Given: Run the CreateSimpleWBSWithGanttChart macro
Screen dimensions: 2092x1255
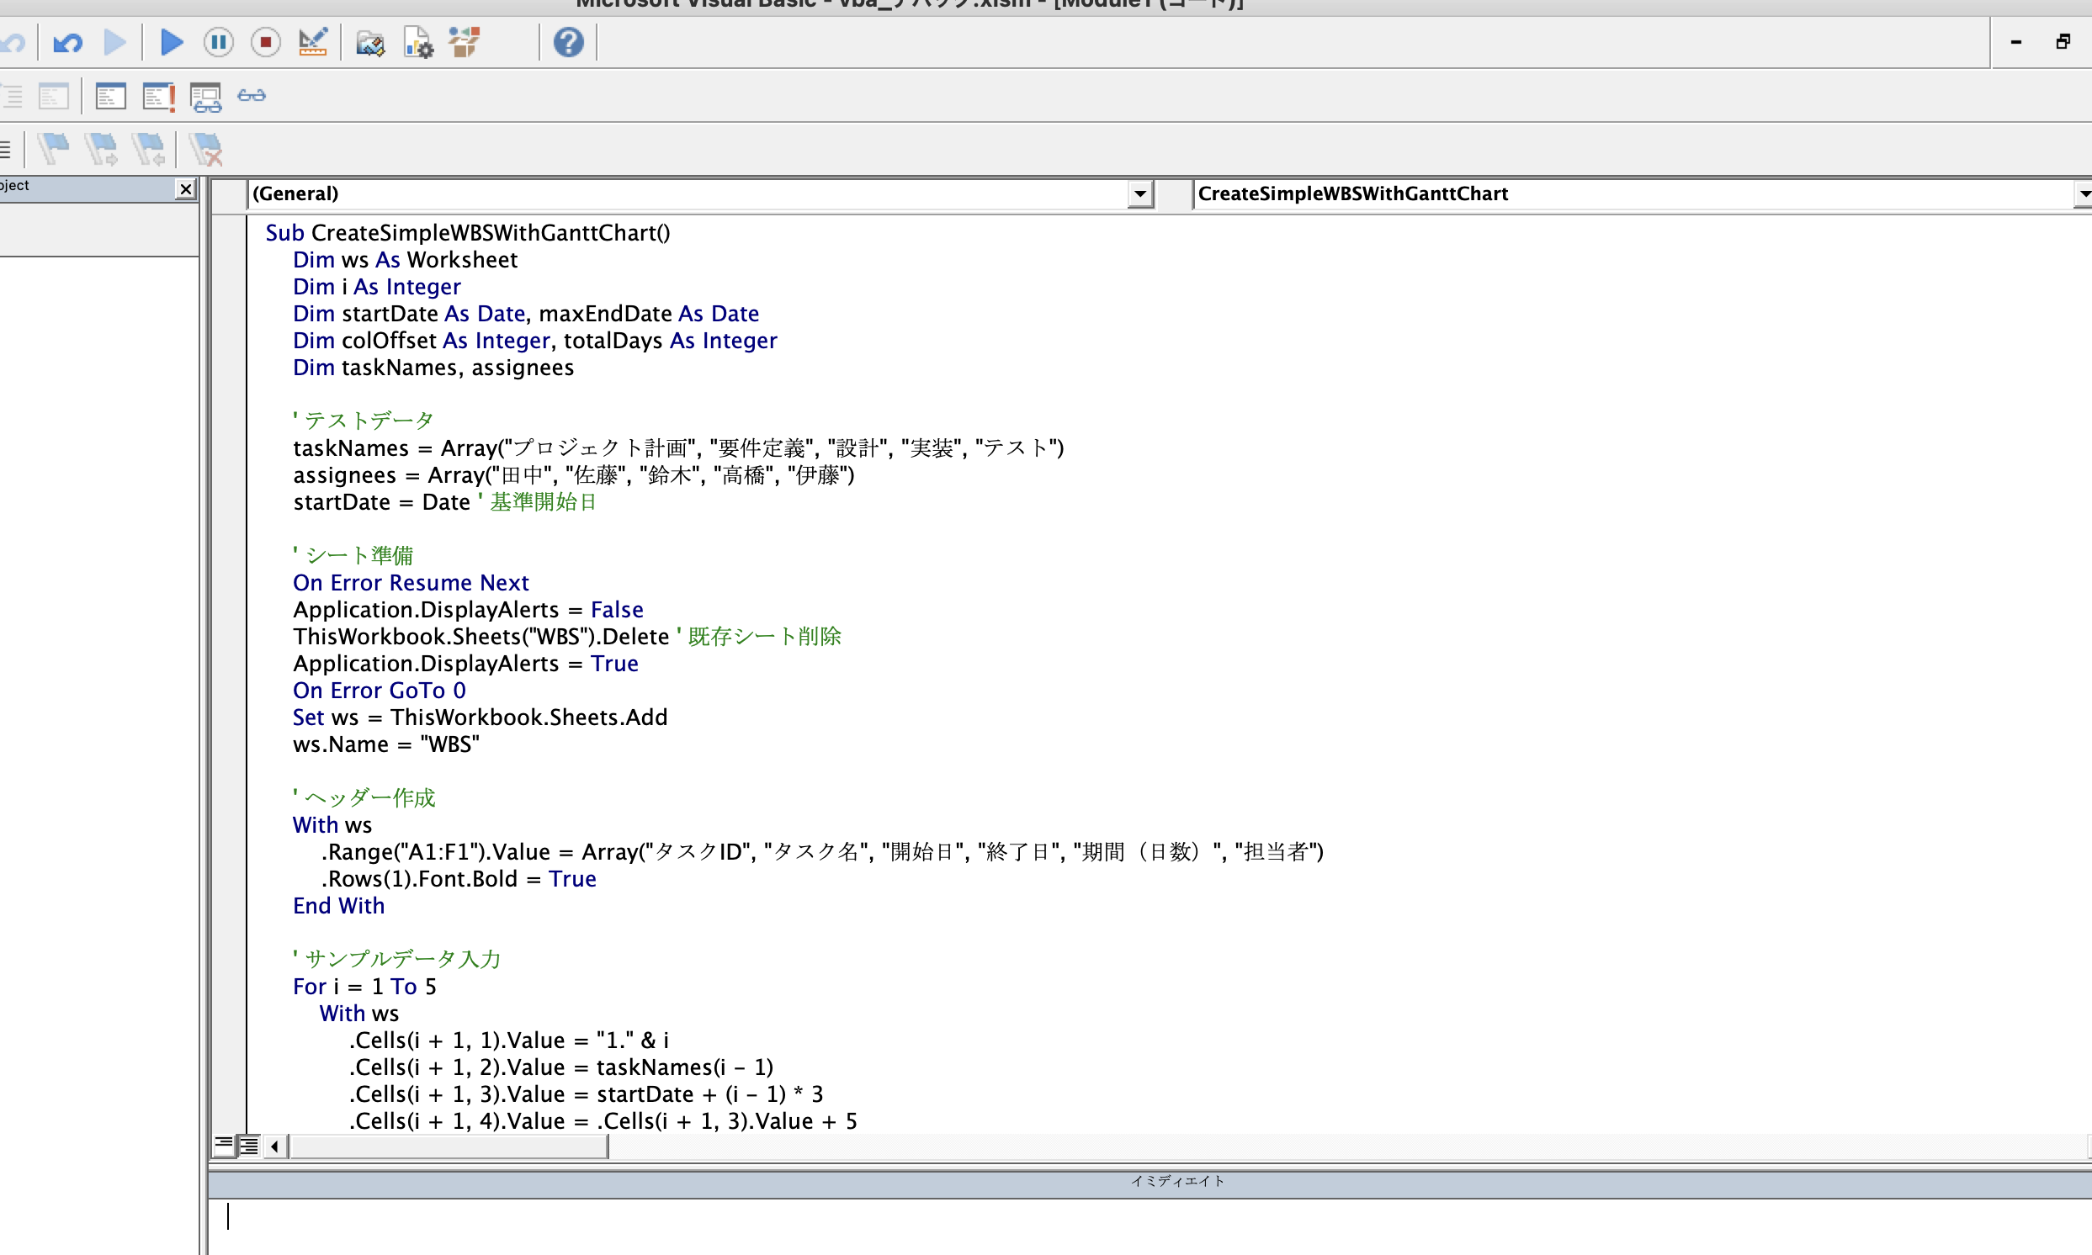Looking at the screenshot, I should (172, 42).
